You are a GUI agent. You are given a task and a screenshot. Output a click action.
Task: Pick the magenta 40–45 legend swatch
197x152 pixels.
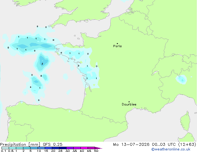pos(84,148)
